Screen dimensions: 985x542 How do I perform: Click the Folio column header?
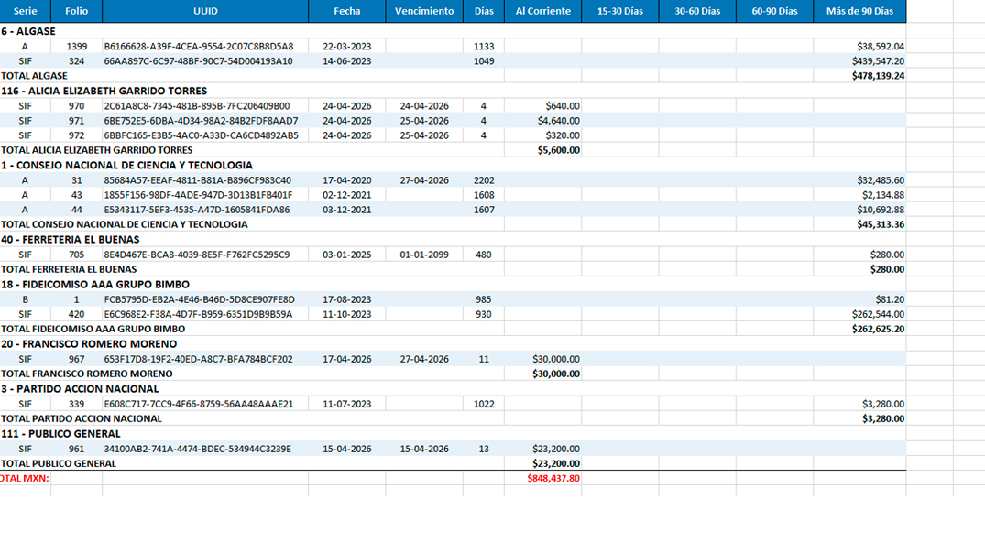[x=76, y=11]
